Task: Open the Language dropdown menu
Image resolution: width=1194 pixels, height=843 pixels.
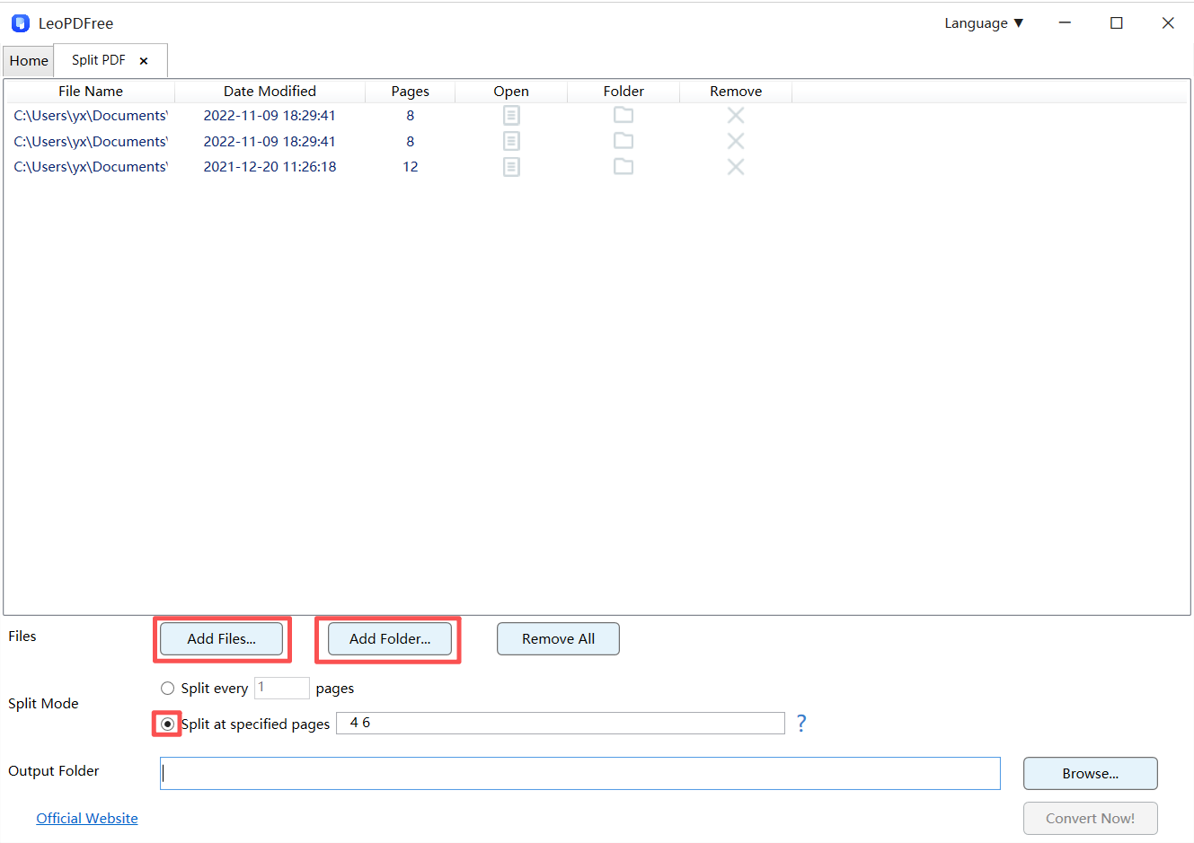Action: tap(984, 23)
